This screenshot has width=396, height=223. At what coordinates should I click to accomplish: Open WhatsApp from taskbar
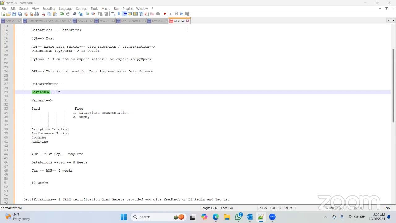239,217
